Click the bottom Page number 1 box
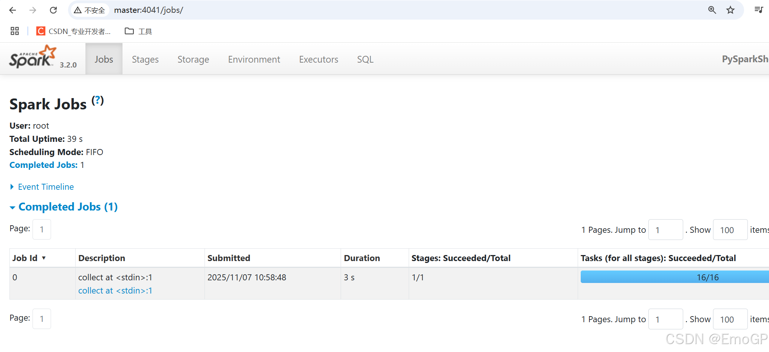769x352 pixels. 42,319
